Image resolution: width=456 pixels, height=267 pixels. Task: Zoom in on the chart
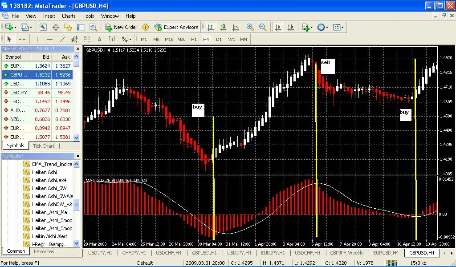click(x=250, y=27)
